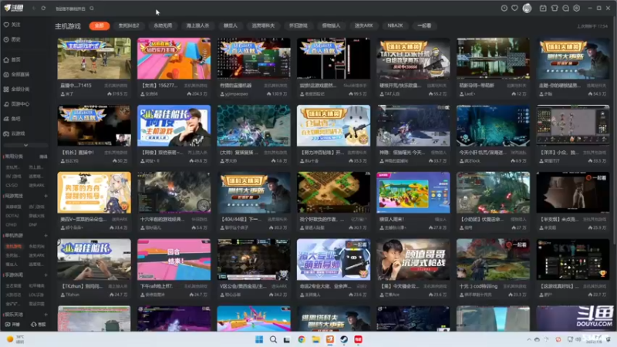Open 全部直播 in the left sidebar
Screen dimensions: 617x347
click(x=16, y=74)
